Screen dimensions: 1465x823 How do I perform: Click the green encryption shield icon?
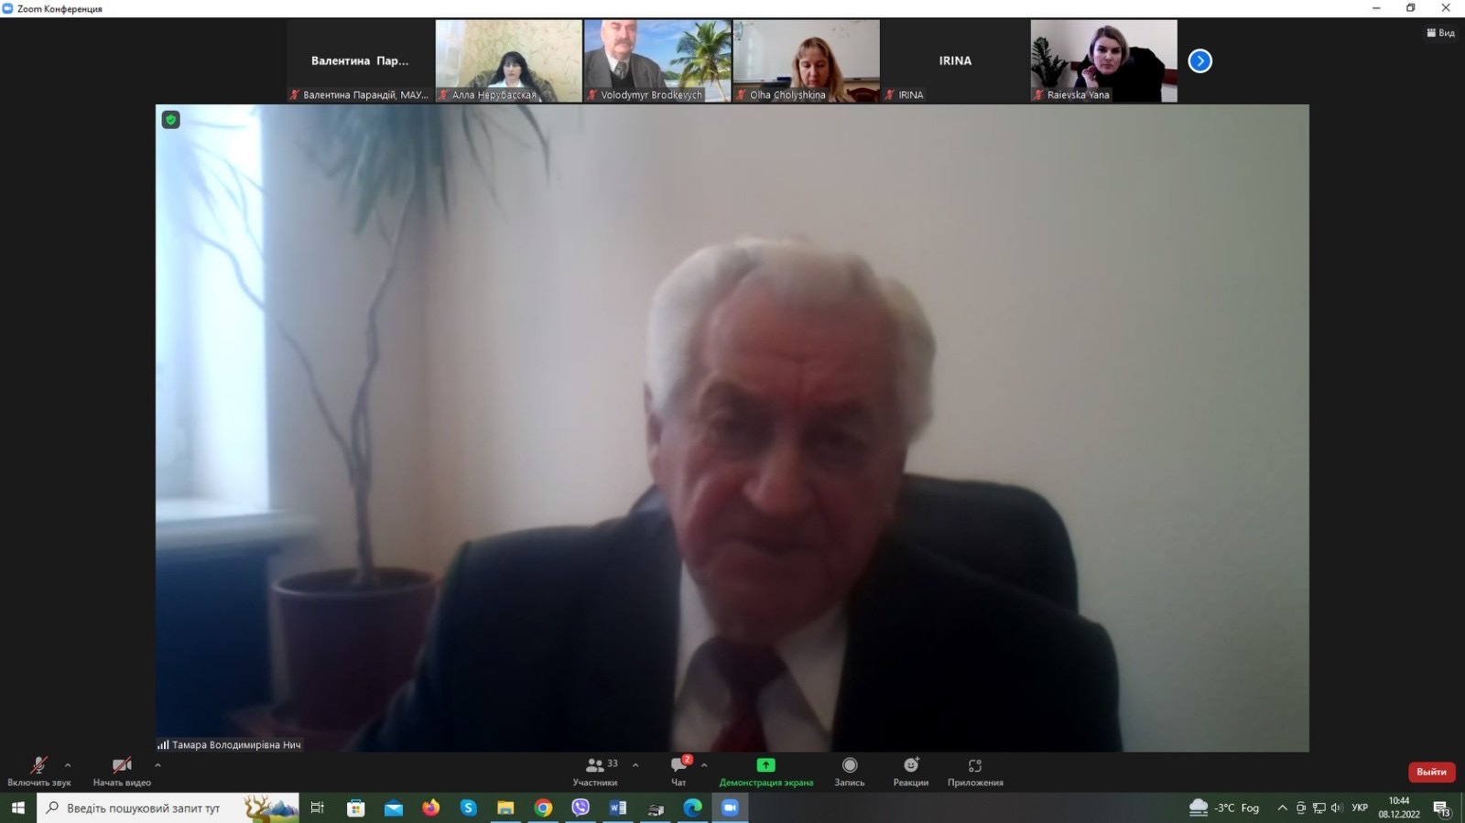coord(171,120)
